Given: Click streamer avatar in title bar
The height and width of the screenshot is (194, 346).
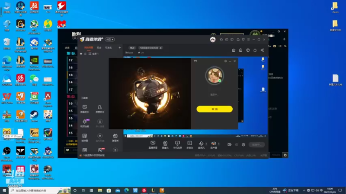Looking at the screenshot, I should (213, 39).
